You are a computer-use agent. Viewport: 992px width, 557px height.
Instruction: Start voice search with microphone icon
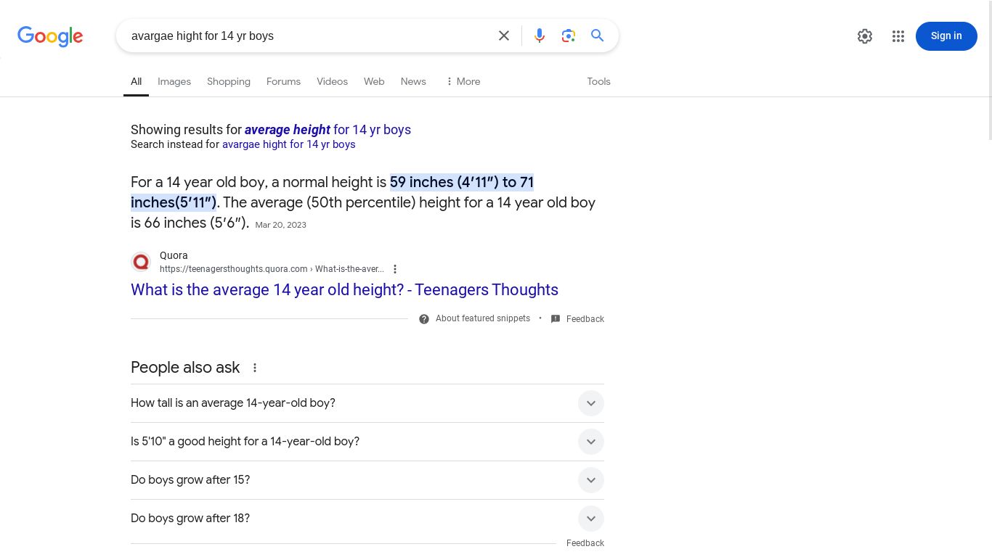click(540, 36)
